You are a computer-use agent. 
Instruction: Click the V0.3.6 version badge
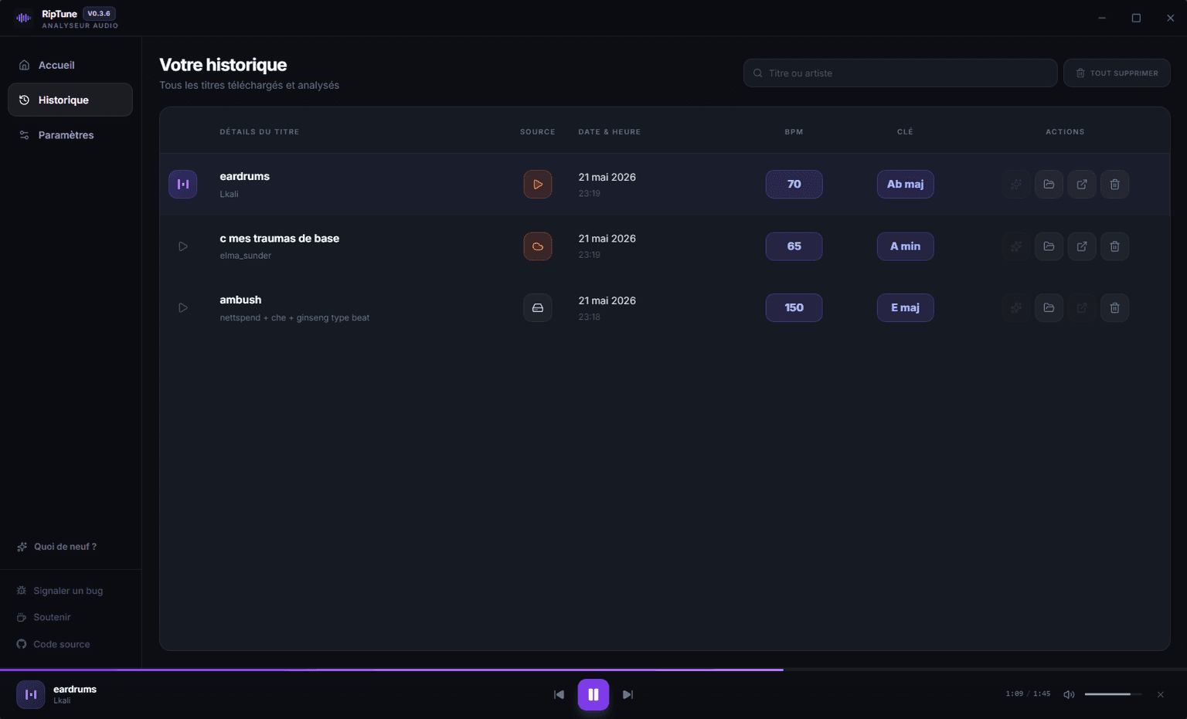[99, 13]
